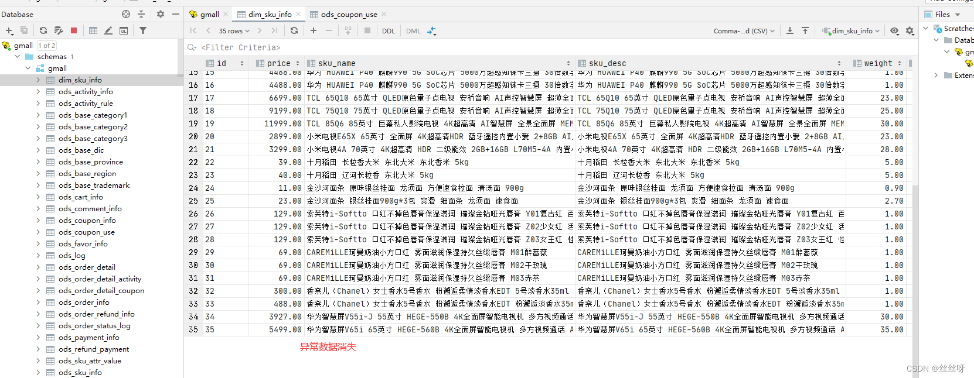Close the dim_sku_info tab
Viewport: 974px width, 378px height.
coord(298,14)
